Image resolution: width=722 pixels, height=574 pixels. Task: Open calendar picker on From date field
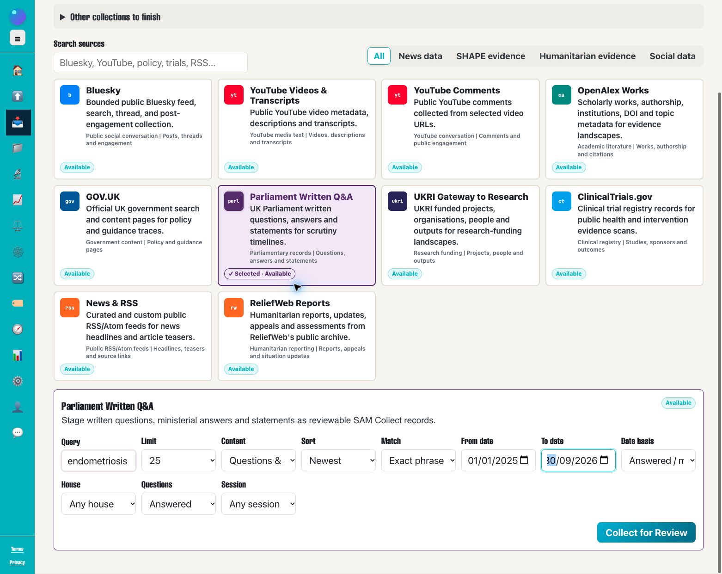coord(524,460)
